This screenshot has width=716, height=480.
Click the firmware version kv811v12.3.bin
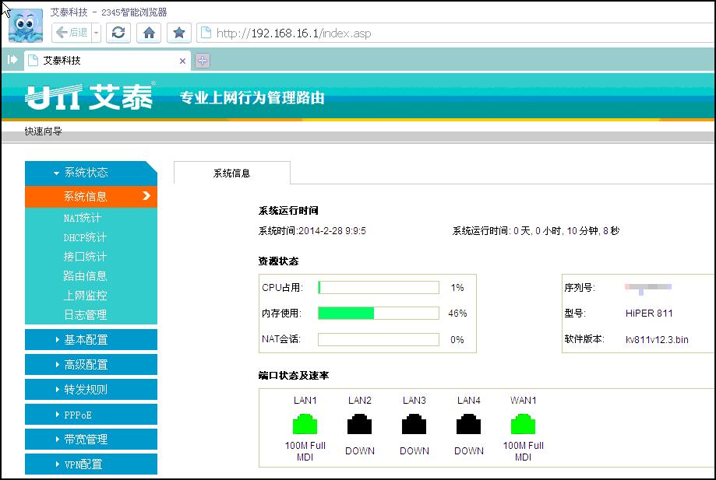coord(657,340)
